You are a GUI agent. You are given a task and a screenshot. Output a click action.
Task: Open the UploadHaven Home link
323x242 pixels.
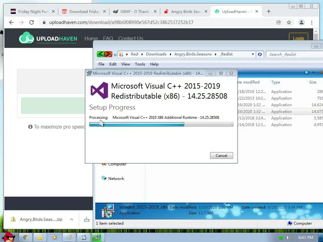pos(91,38)
